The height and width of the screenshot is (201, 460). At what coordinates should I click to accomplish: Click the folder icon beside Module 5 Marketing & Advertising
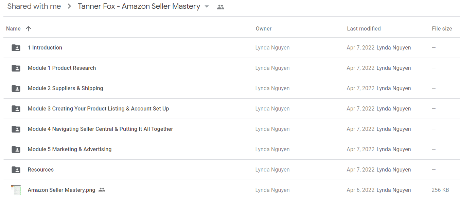pyautogui.click(x=16, y=149)
